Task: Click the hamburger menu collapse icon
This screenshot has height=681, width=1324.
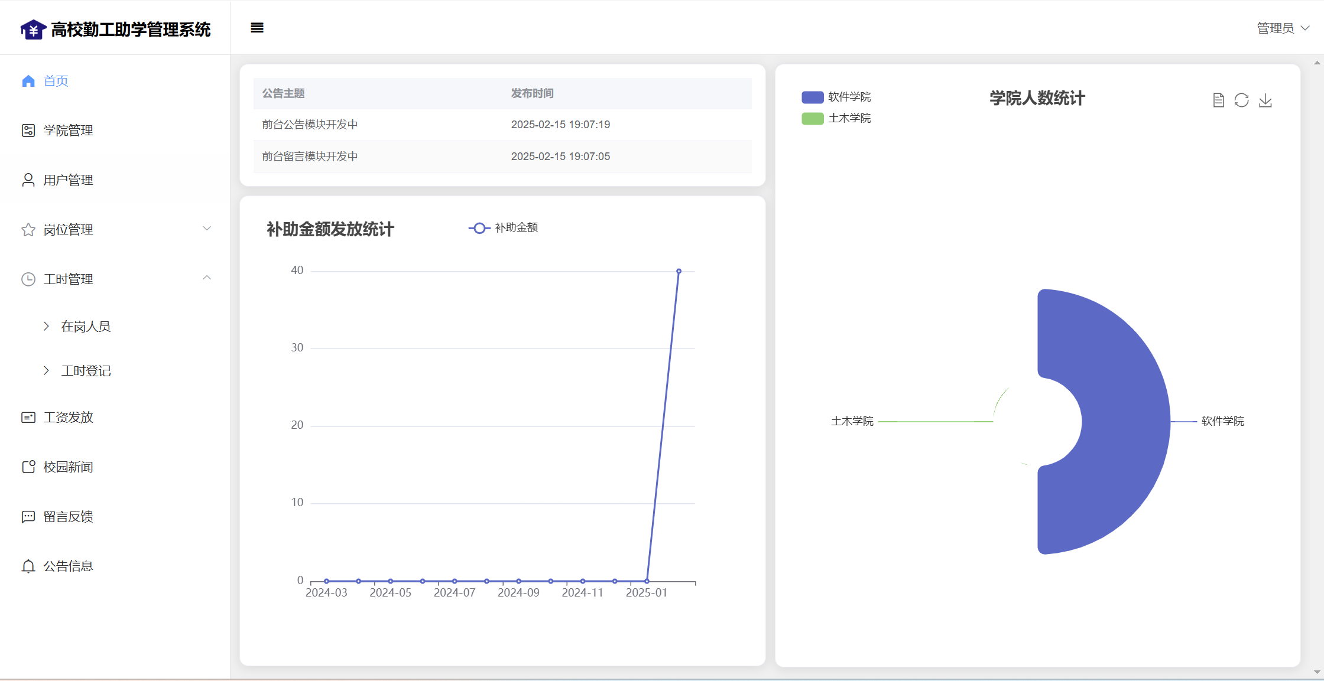Action: click(x=257, y=28)
